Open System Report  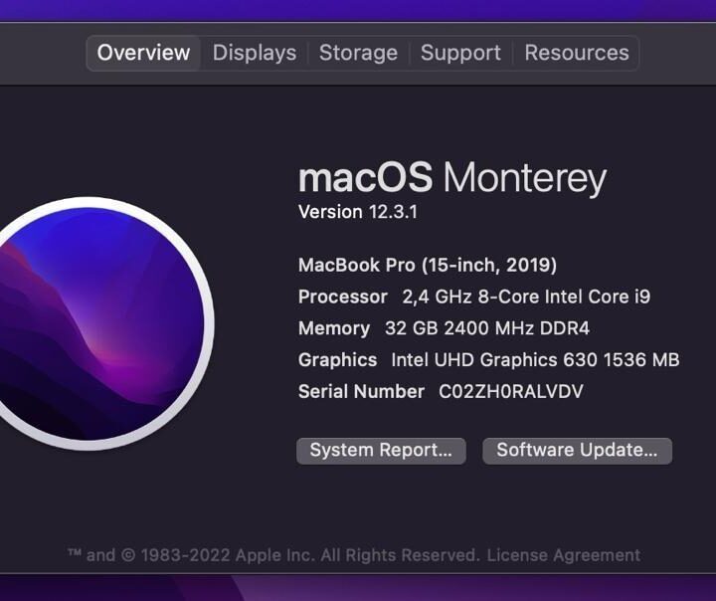pyautogui.click(x=381, y=450)
